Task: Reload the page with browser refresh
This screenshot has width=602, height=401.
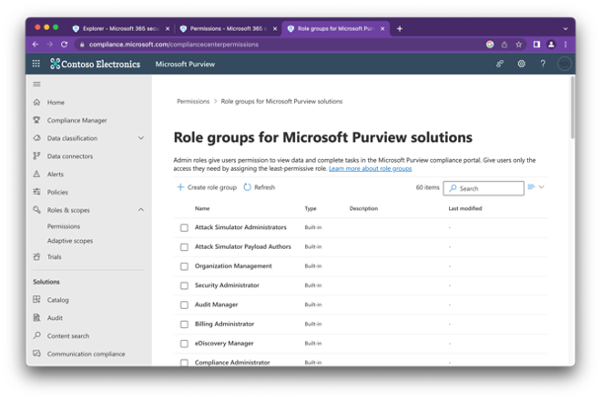Action: point(64,44)
